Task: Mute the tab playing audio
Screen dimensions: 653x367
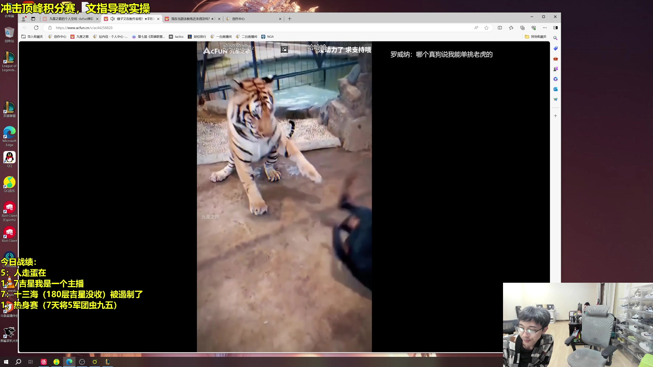Action: click(113, 19)
